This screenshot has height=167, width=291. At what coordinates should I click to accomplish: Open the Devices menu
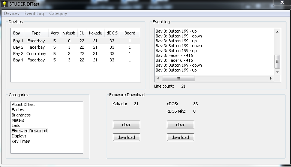pos(12,13)
